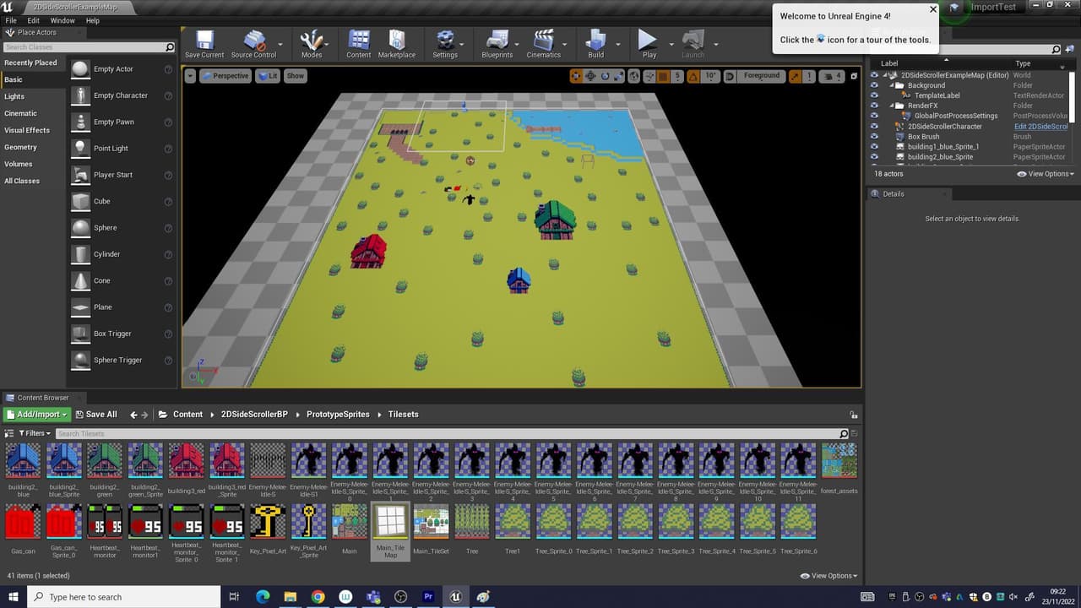Select the Geometry category in Place Actors
Image resolution: width=1081 pixels, height=608 pixels.
(x=21, y=147)
